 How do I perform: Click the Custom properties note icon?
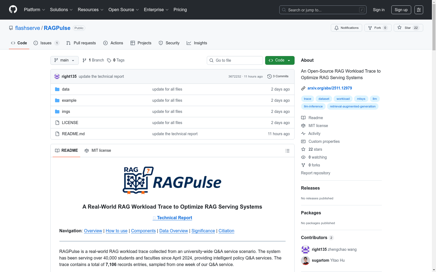point(303,141)
